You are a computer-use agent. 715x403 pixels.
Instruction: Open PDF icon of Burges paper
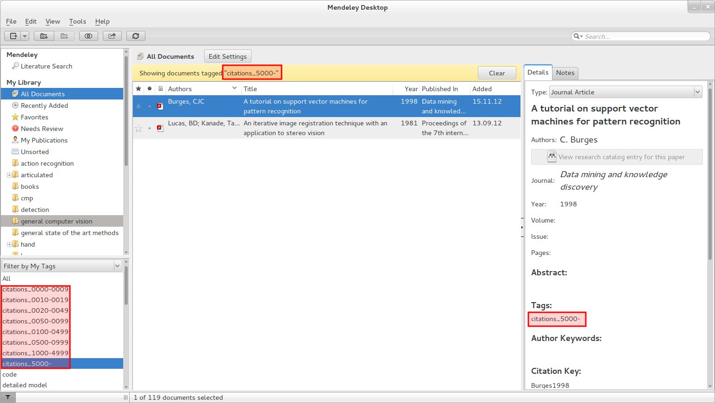(x=160, y=106)
